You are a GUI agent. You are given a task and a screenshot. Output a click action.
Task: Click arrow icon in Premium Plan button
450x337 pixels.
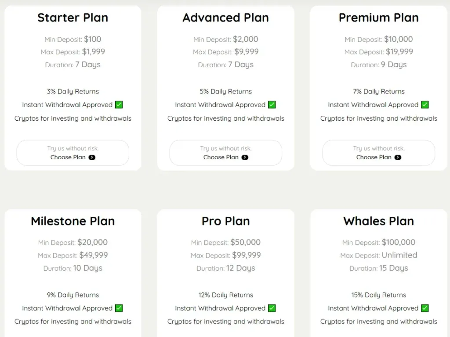tap(398, 158)
